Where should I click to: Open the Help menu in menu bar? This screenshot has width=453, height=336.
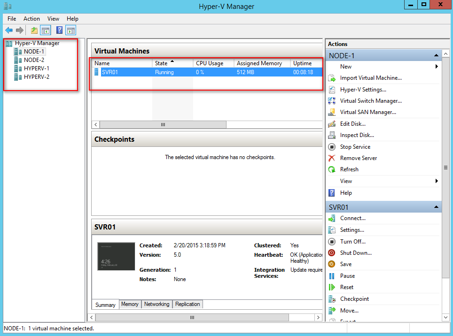click(72, 19)
